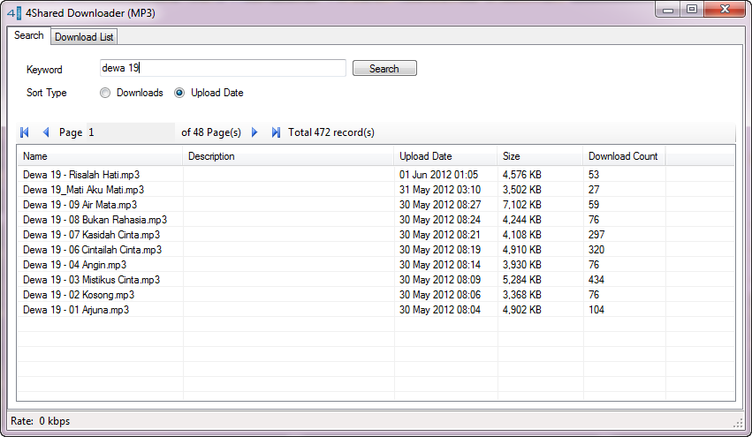Viewport: 752px width, 437px height.
Task: Click download count 434
Action: pyautogui.click(x=596, y=280)
